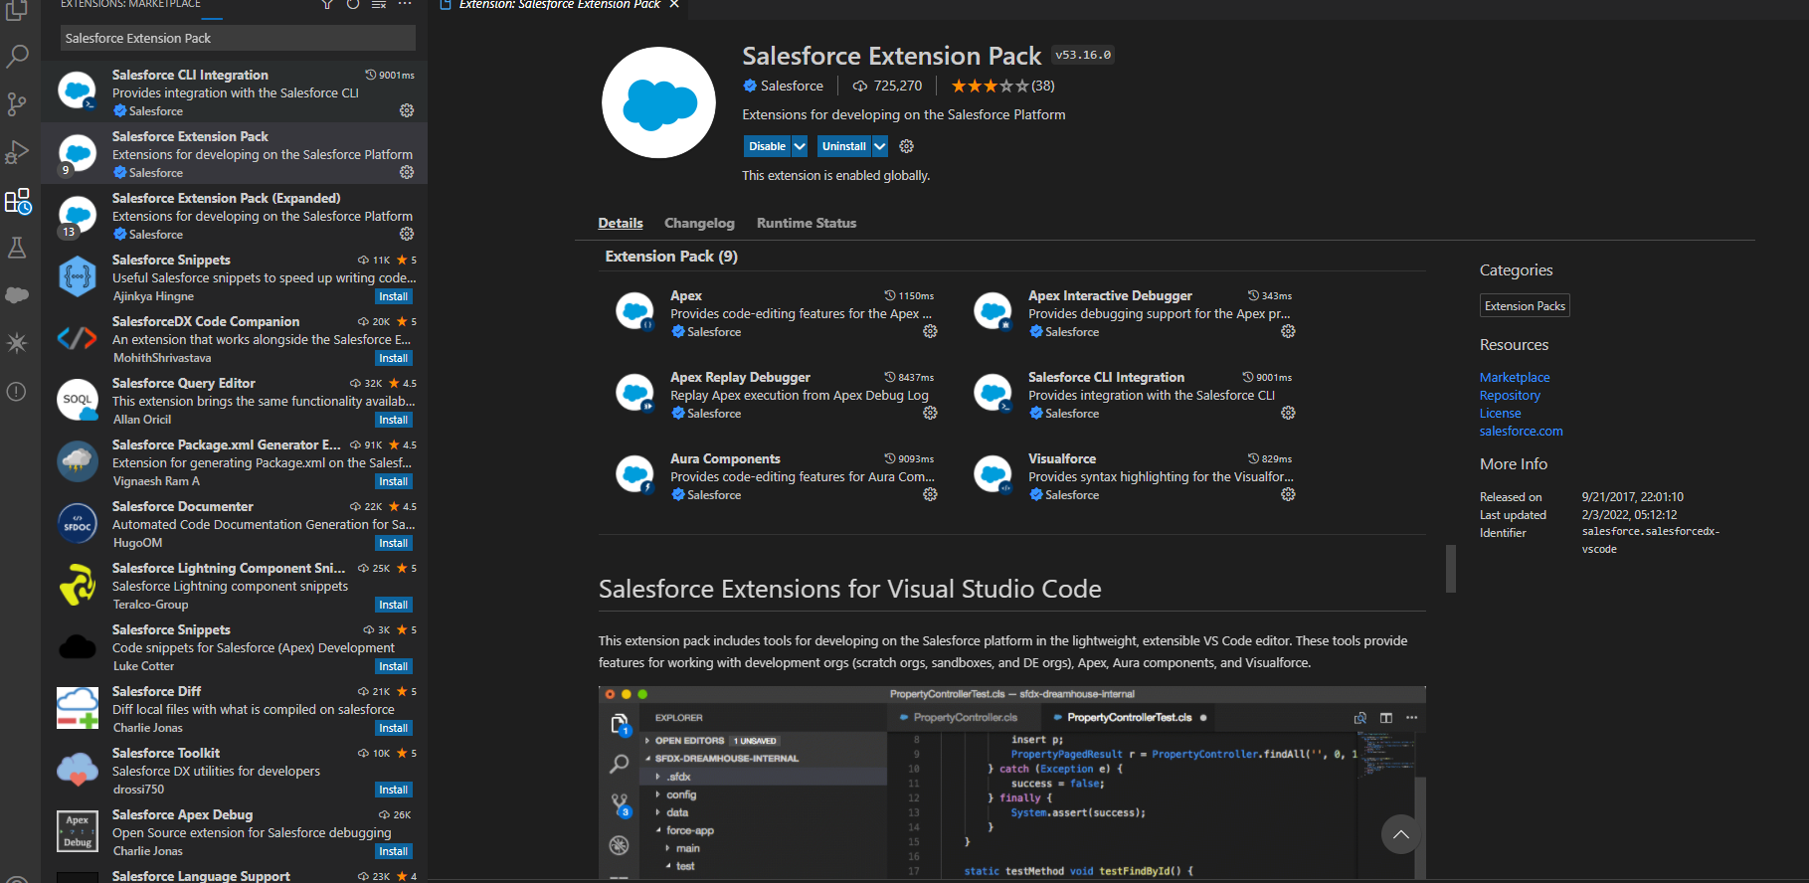
Task: Click the readme VS Code screenshot image
Action: (1012, 782)
